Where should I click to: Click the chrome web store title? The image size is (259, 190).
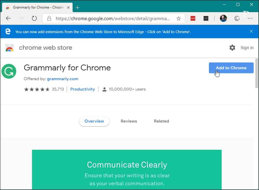(x=46, y=48)
